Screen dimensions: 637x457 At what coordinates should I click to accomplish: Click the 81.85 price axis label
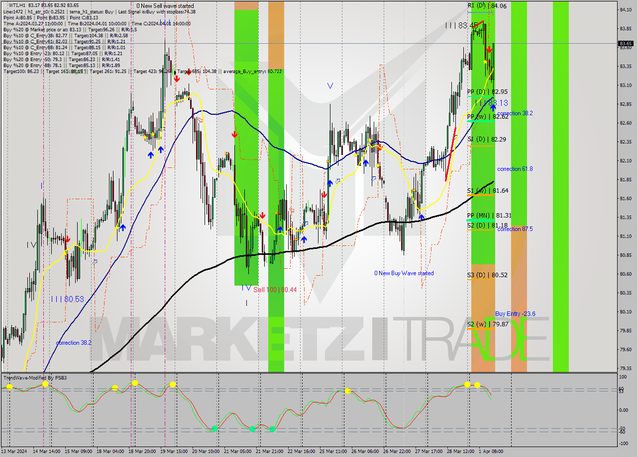626,179
